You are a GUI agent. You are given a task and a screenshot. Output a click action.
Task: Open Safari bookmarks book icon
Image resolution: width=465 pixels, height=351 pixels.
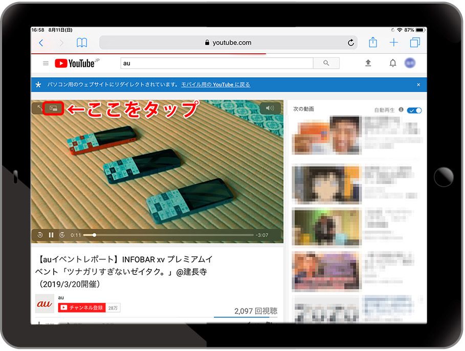[82, 43]
